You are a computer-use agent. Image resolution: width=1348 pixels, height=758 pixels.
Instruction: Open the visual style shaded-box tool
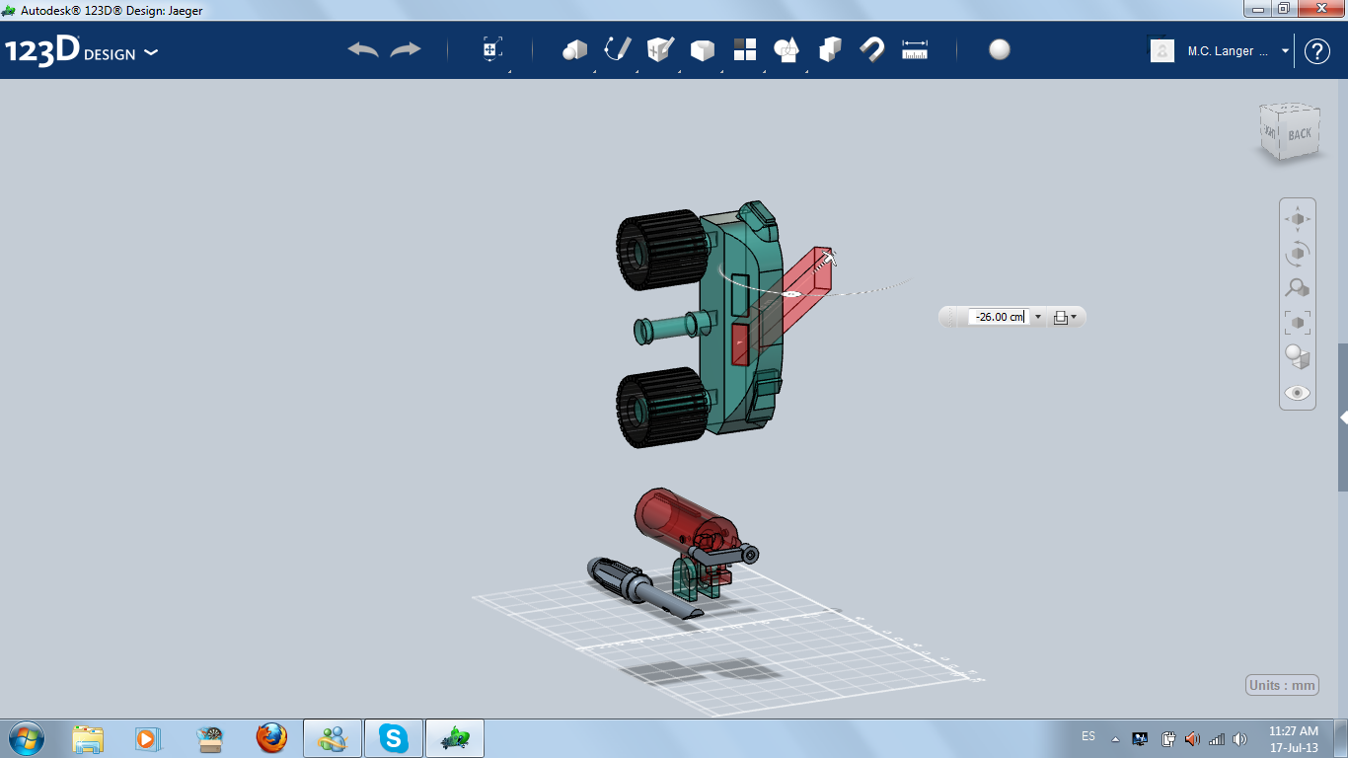pos(1298,357)
